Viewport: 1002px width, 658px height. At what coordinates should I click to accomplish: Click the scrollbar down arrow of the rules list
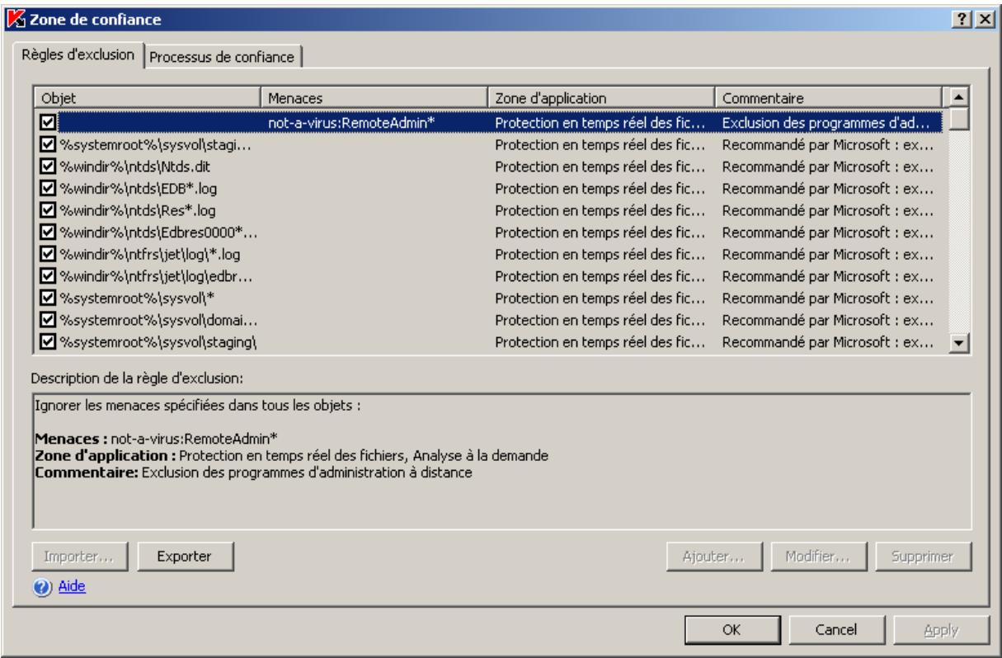pos(958,344)
